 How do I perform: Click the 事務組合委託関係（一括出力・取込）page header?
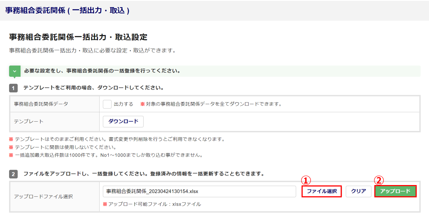[67, 11]
